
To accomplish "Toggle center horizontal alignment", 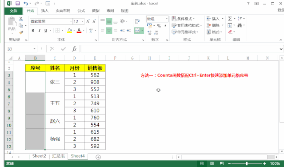I will (109, 30).
